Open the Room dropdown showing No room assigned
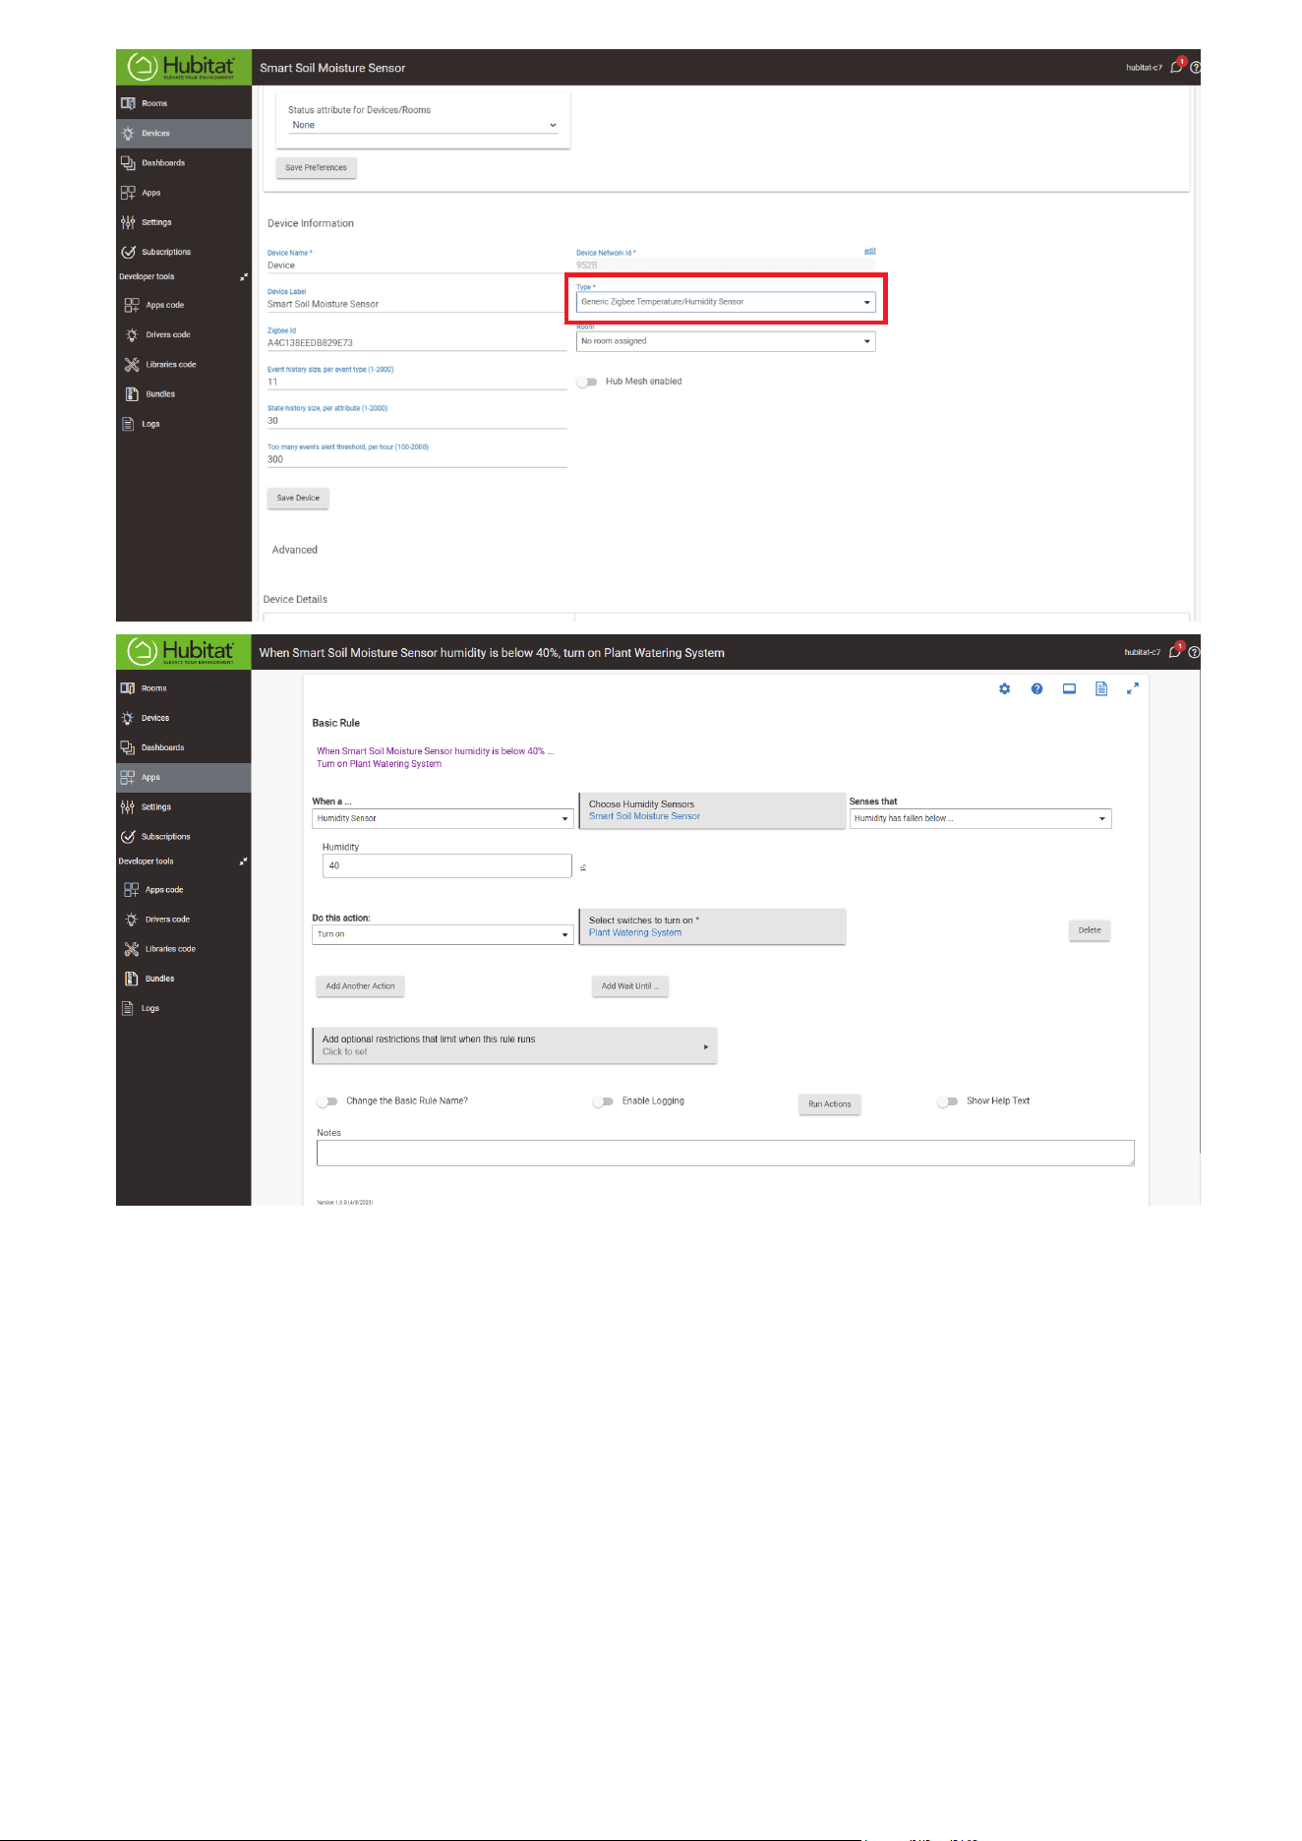1302x1841 pixels. 726,341
